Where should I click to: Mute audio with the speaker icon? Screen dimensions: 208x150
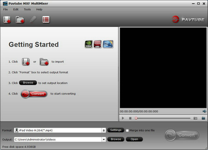(x=204, y=111)
